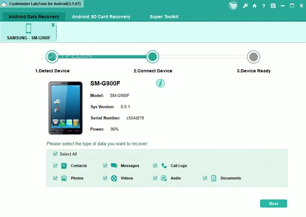Screen dimensions: 306x217
Task: Switch to Android SD Card Recovery tab
Action: click(101, 17)
